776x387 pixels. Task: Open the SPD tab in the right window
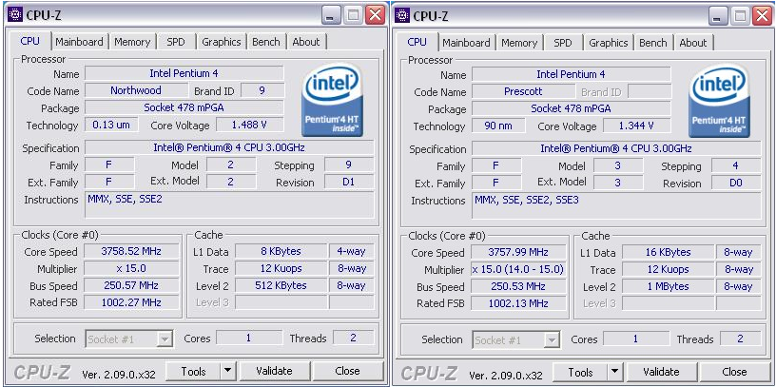(x=563, y=43)
